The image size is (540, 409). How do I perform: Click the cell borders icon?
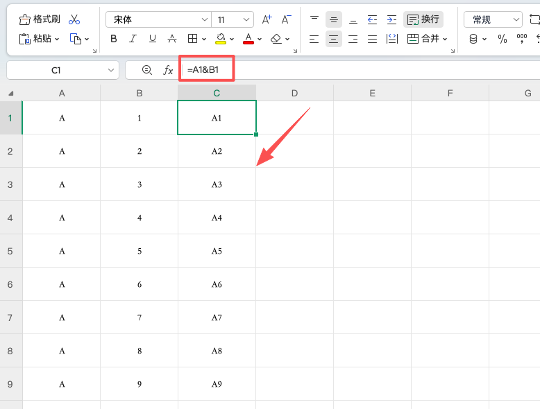tap(193, 39)
